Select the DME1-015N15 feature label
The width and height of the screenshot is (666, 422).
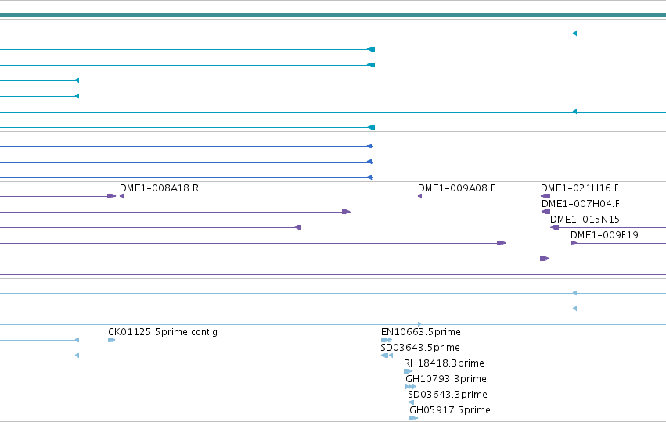585,220
